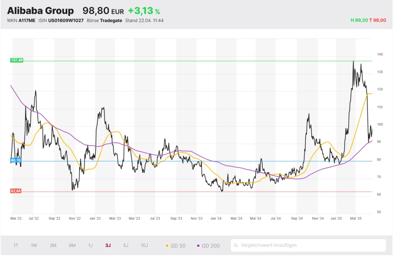
Task: Click the purple GD 200 dot
Action: point(198,246)
